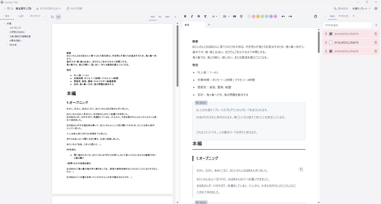Viewport: 381px width, 204px height.
Task: Click PDFと同期 sync button
Action: [x=74, y=9]
